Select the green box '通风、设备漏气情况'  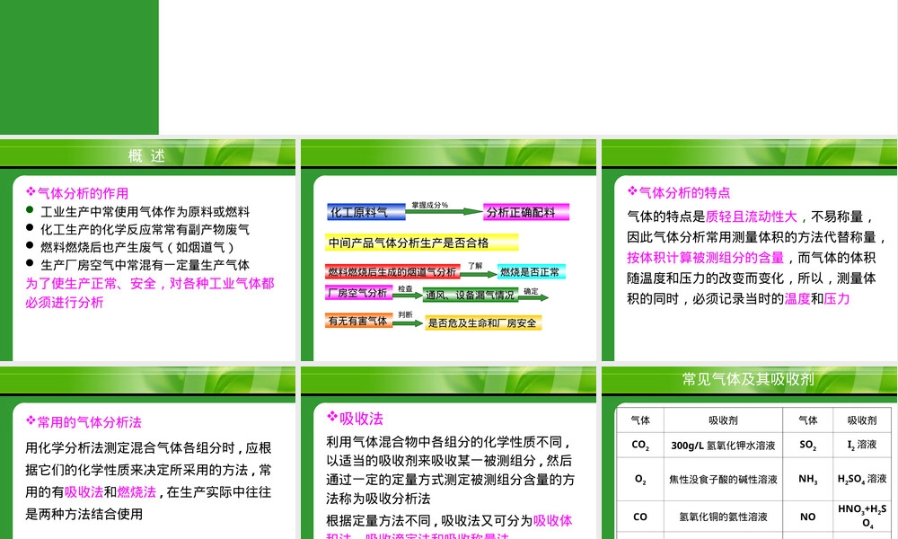coord(471,295)
